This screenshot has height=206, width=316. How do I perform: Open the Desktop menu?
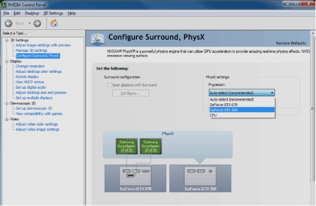coord(32,13)
